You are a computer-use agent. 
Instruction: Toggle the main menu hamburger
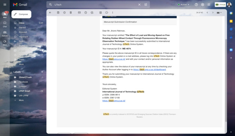click(5, 5)
